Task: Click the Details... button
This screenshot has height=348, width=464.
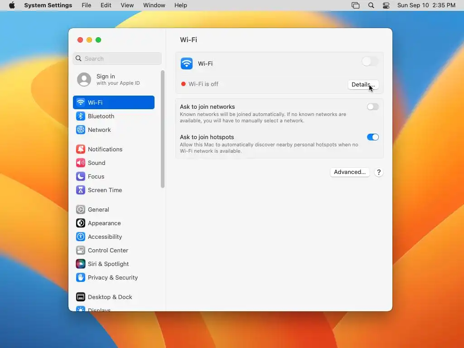Action: click(363, 85)
